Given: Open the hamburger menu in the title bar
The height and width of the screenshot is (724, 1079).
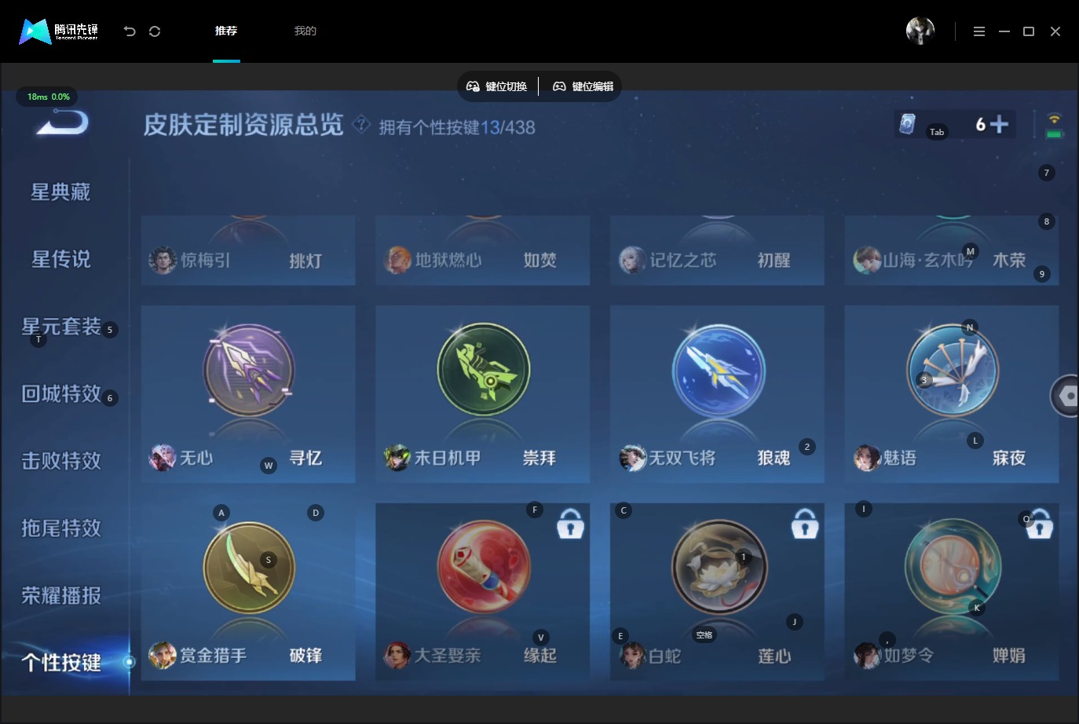Looking at the screenshot, I should tap(979, 31).
